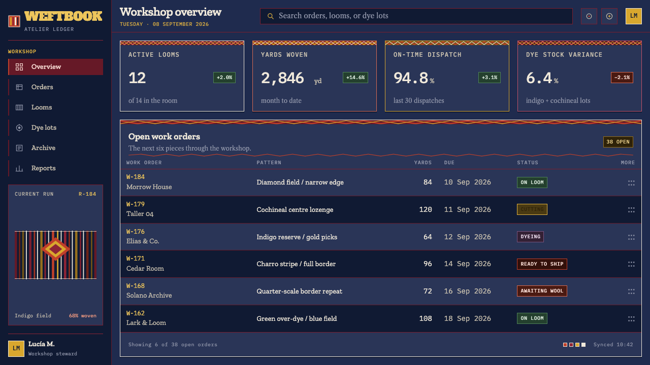The image size is (650, 365).
Task: Open Lucía M. profile in the sidebar footer
Action: (x=56, y=348)
